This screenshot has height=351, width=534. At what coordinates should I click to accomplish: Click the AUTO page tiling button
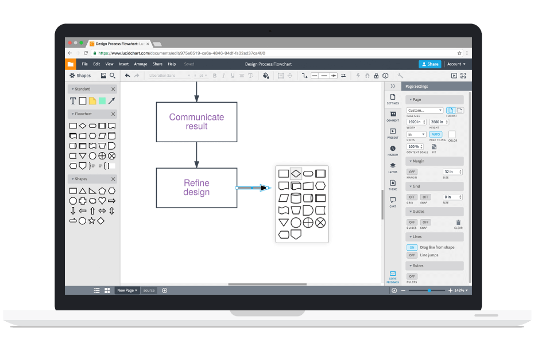[x=435, y=134]
